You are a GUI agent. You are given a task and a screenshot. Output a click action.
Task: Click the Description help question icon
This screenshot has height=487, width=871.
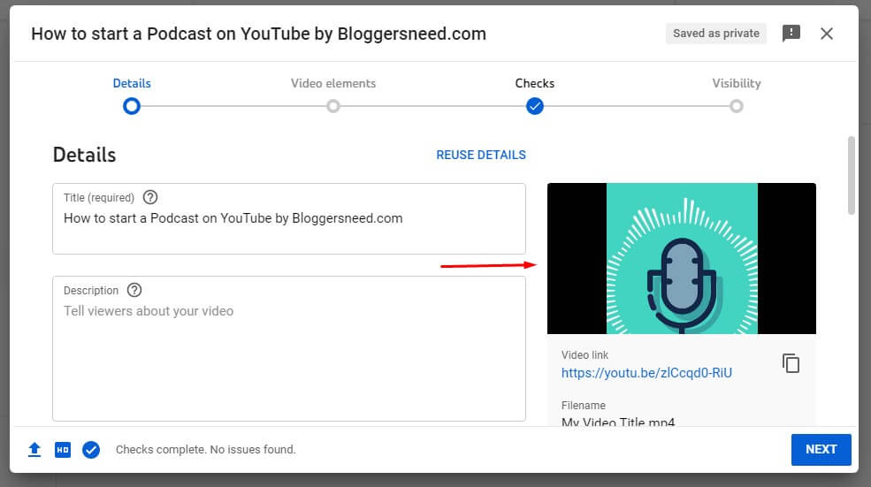pyautogui.click(x=134, y=290)
